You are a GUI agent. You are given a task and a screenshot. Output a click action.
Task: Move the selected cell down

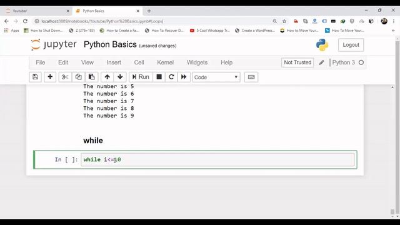120,77
